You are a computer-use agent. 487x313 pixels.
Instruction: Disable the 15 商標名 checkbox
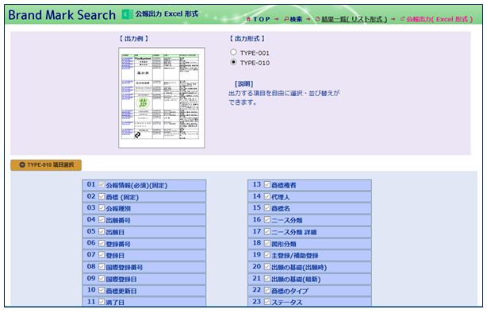click(267, 208)
